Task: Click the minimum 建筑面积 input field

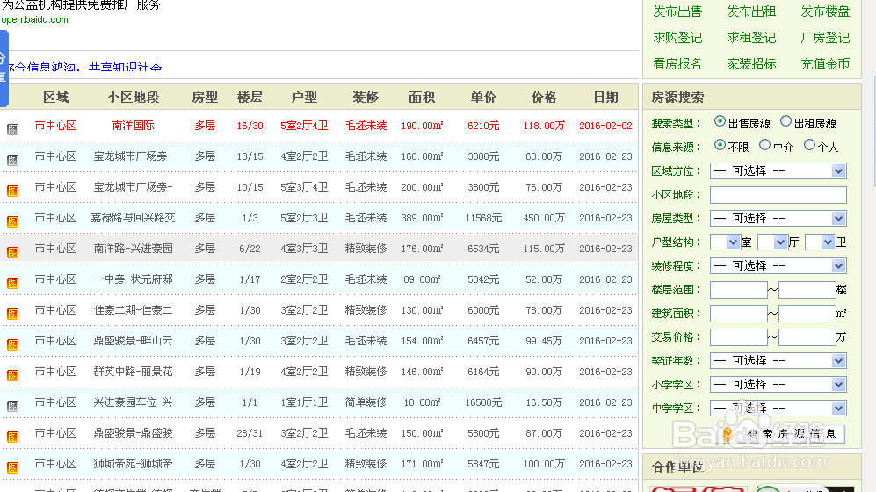Action: tap(739, 314)
